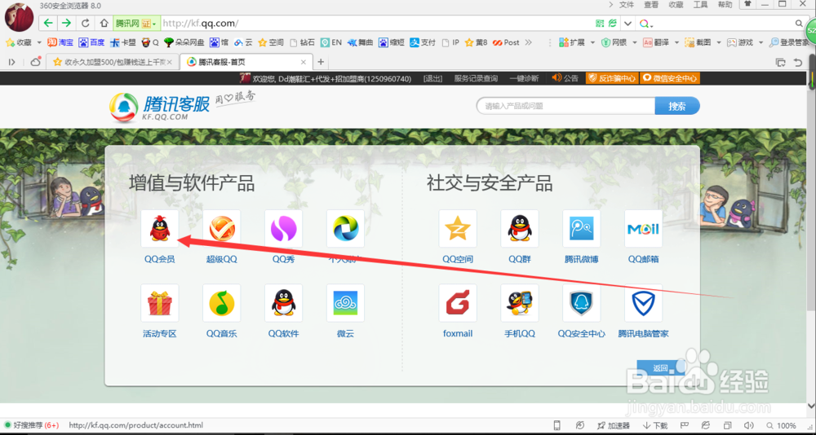
Task: Switch to the 腾讯客服-首页 tab
Action: 246,62
